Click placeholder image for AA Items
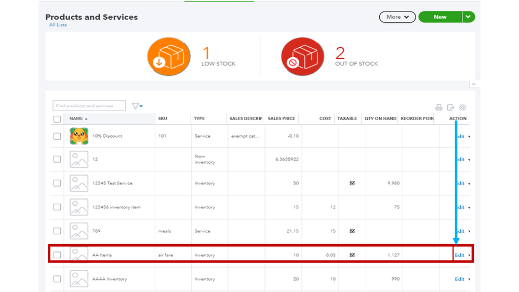This screenshot has height=292, width=519. pos(79,255)
